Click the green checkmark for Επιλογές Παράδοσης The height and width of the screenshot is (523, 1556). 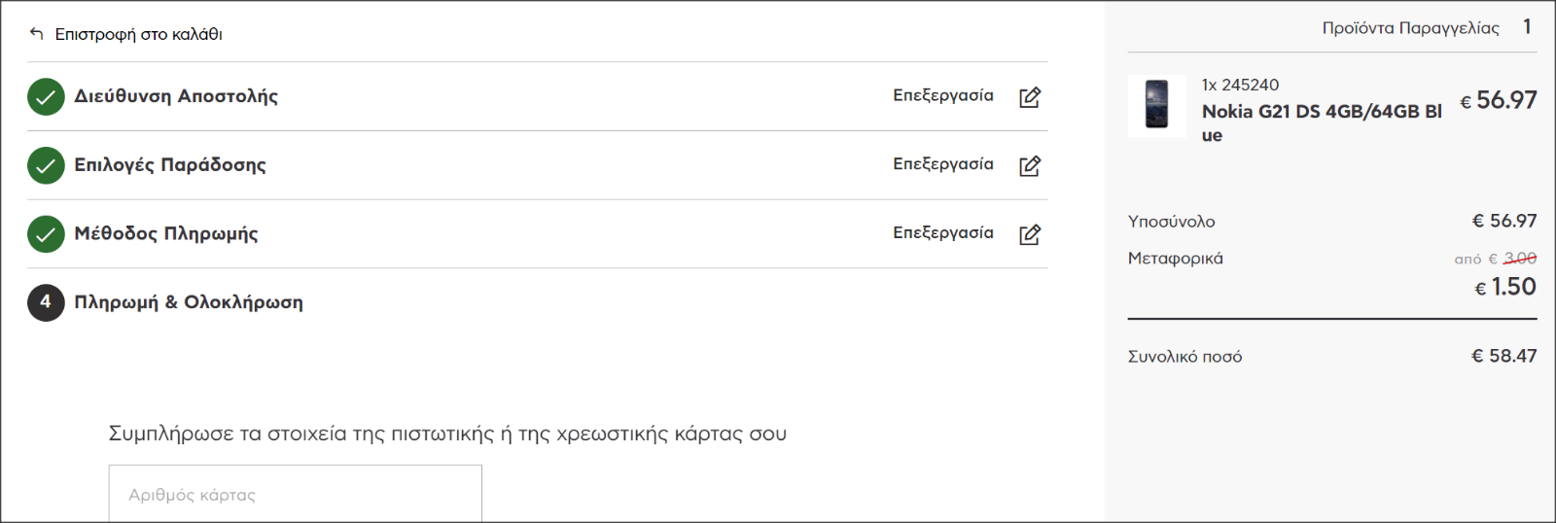coord(46,165)
